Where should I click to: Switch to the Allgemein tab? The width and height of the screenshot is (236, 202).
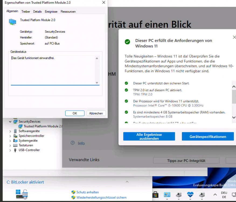click(x=12, y=11)
